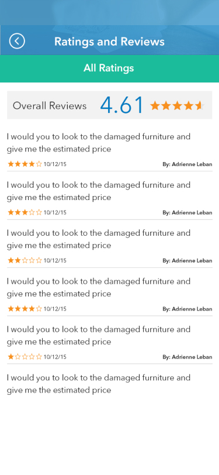Tap the two-star rating of third review

25,260
